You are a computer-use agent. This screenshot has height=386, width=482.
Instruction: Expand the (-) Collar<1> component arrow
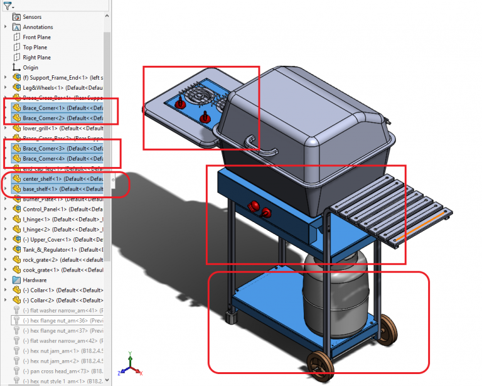tap(6, 290)
